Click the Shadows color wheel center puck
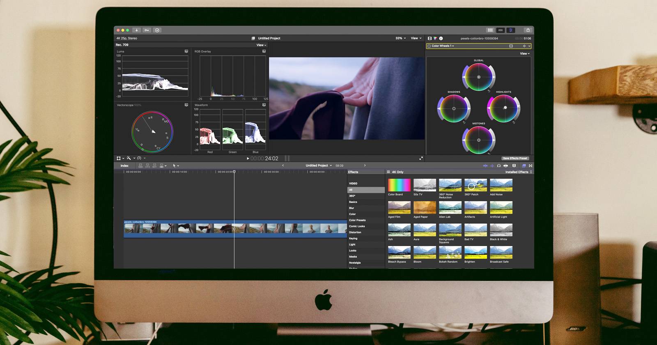The image size is (657, 345). [454, 109]
